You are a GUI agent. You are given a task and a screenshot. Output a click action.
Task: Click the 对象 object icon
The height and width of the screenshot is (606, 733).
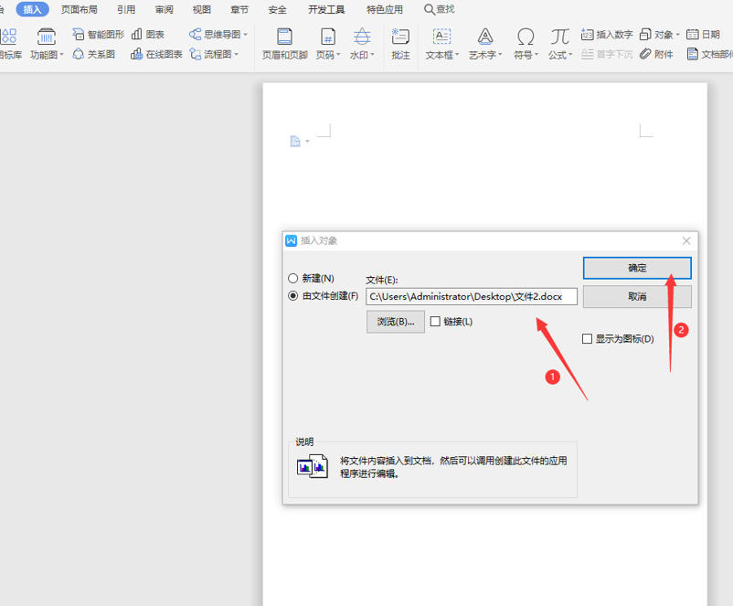click(x=645, y=35)
